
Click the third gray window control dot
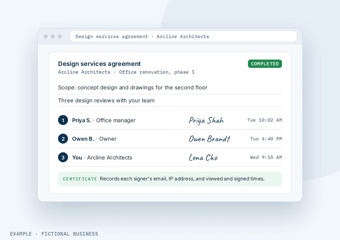(59, 36)
